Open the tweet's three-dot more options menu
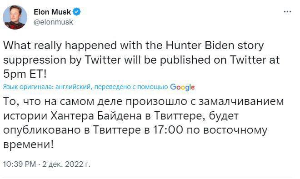 coord(287,12)
